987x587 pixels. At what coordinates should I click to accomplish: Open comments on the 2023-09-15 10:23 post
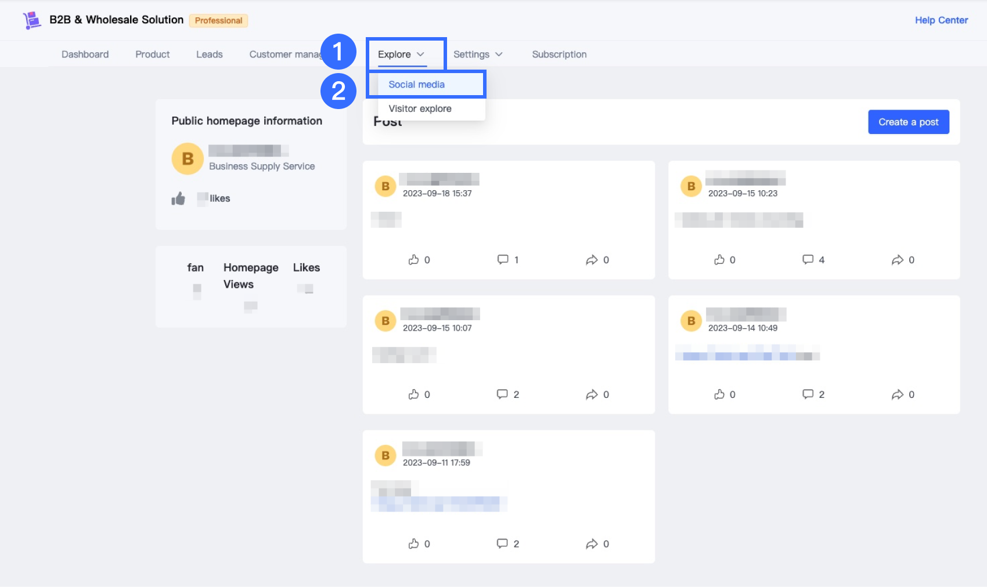pos(808,260)
